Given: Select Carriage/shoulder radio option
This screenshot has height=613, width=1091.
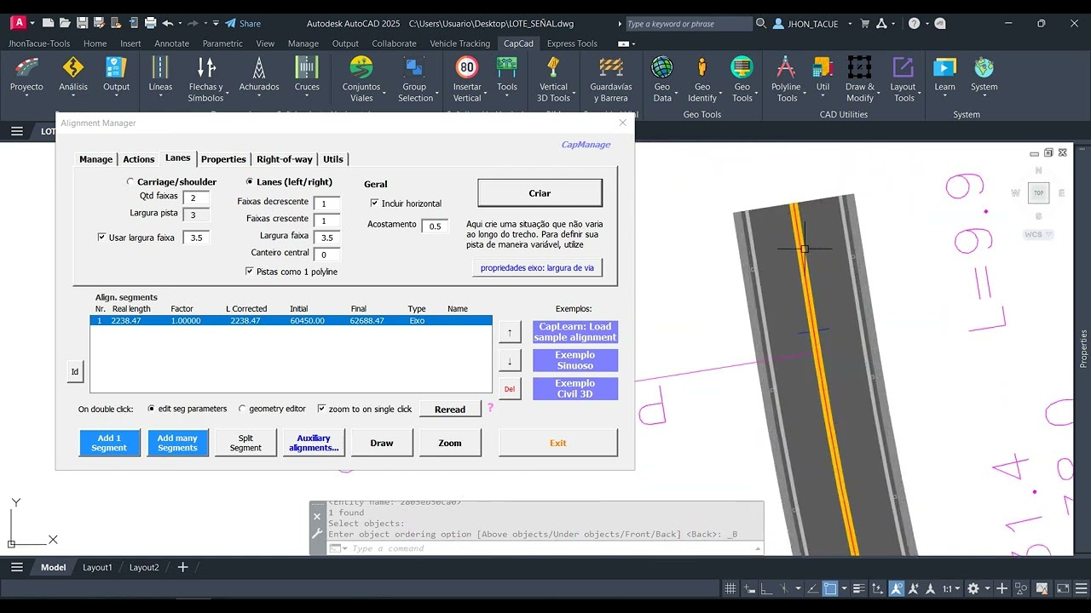Looking at the screenshot, I should point(130,181).
